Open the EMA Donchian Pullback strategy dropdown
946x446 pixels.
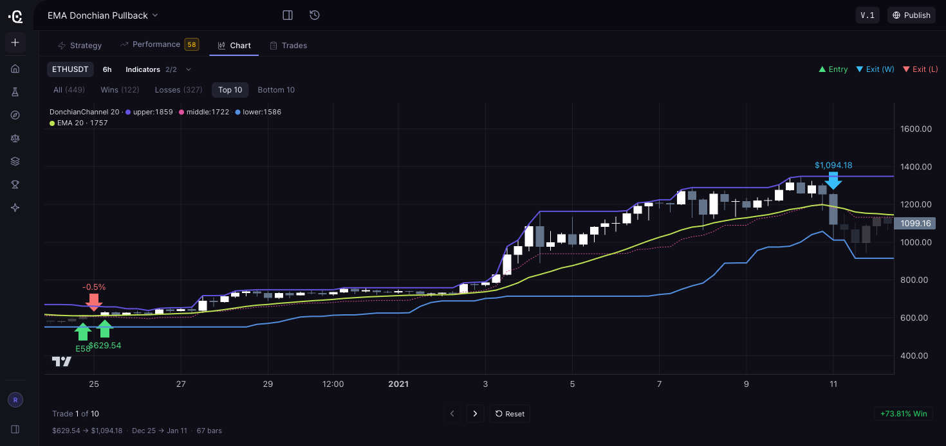click(103, 15)
